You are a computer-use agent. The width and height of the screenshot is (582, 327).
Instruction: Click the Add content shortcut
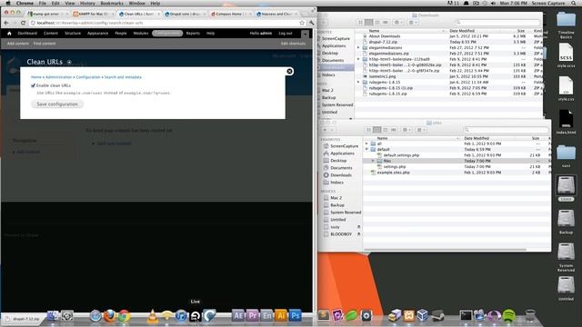pyautogui.click(x=18, y=44)
